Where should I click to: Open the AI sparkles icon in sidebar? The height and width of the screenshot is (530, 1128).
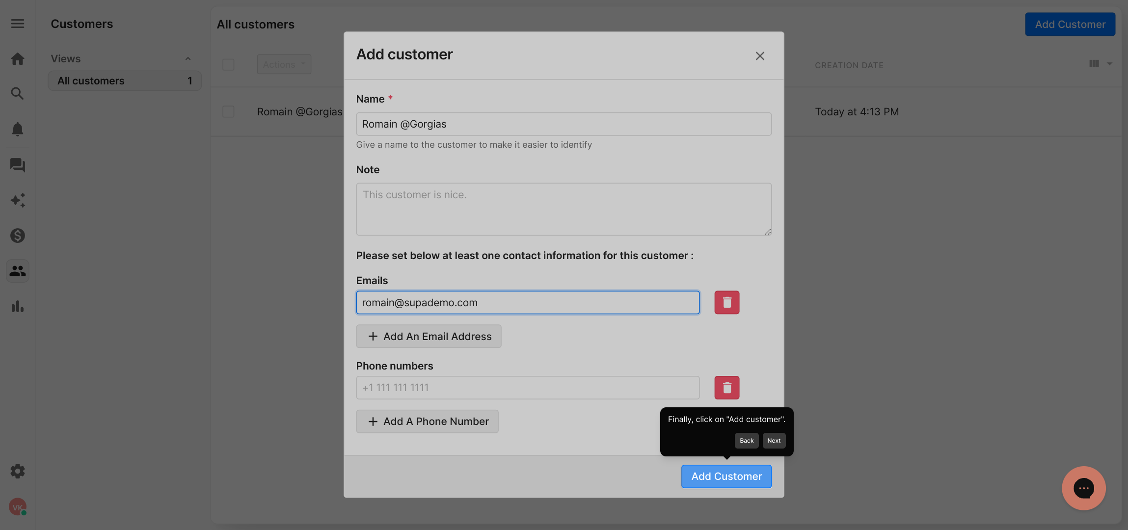[18, 200]
